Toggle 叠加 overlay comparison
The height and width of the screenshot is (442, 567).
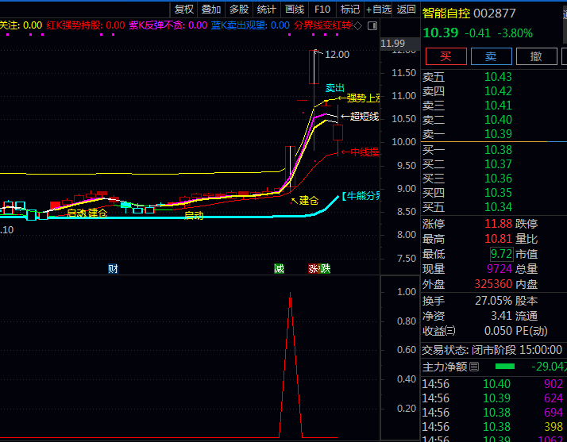pos(210,9)
